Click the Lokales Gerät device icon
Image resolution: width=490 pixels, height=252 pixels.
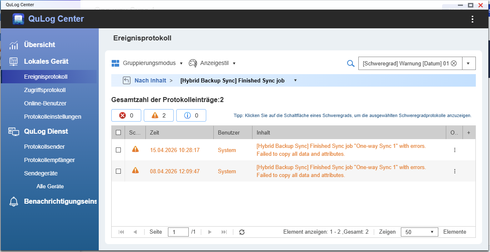13,62
